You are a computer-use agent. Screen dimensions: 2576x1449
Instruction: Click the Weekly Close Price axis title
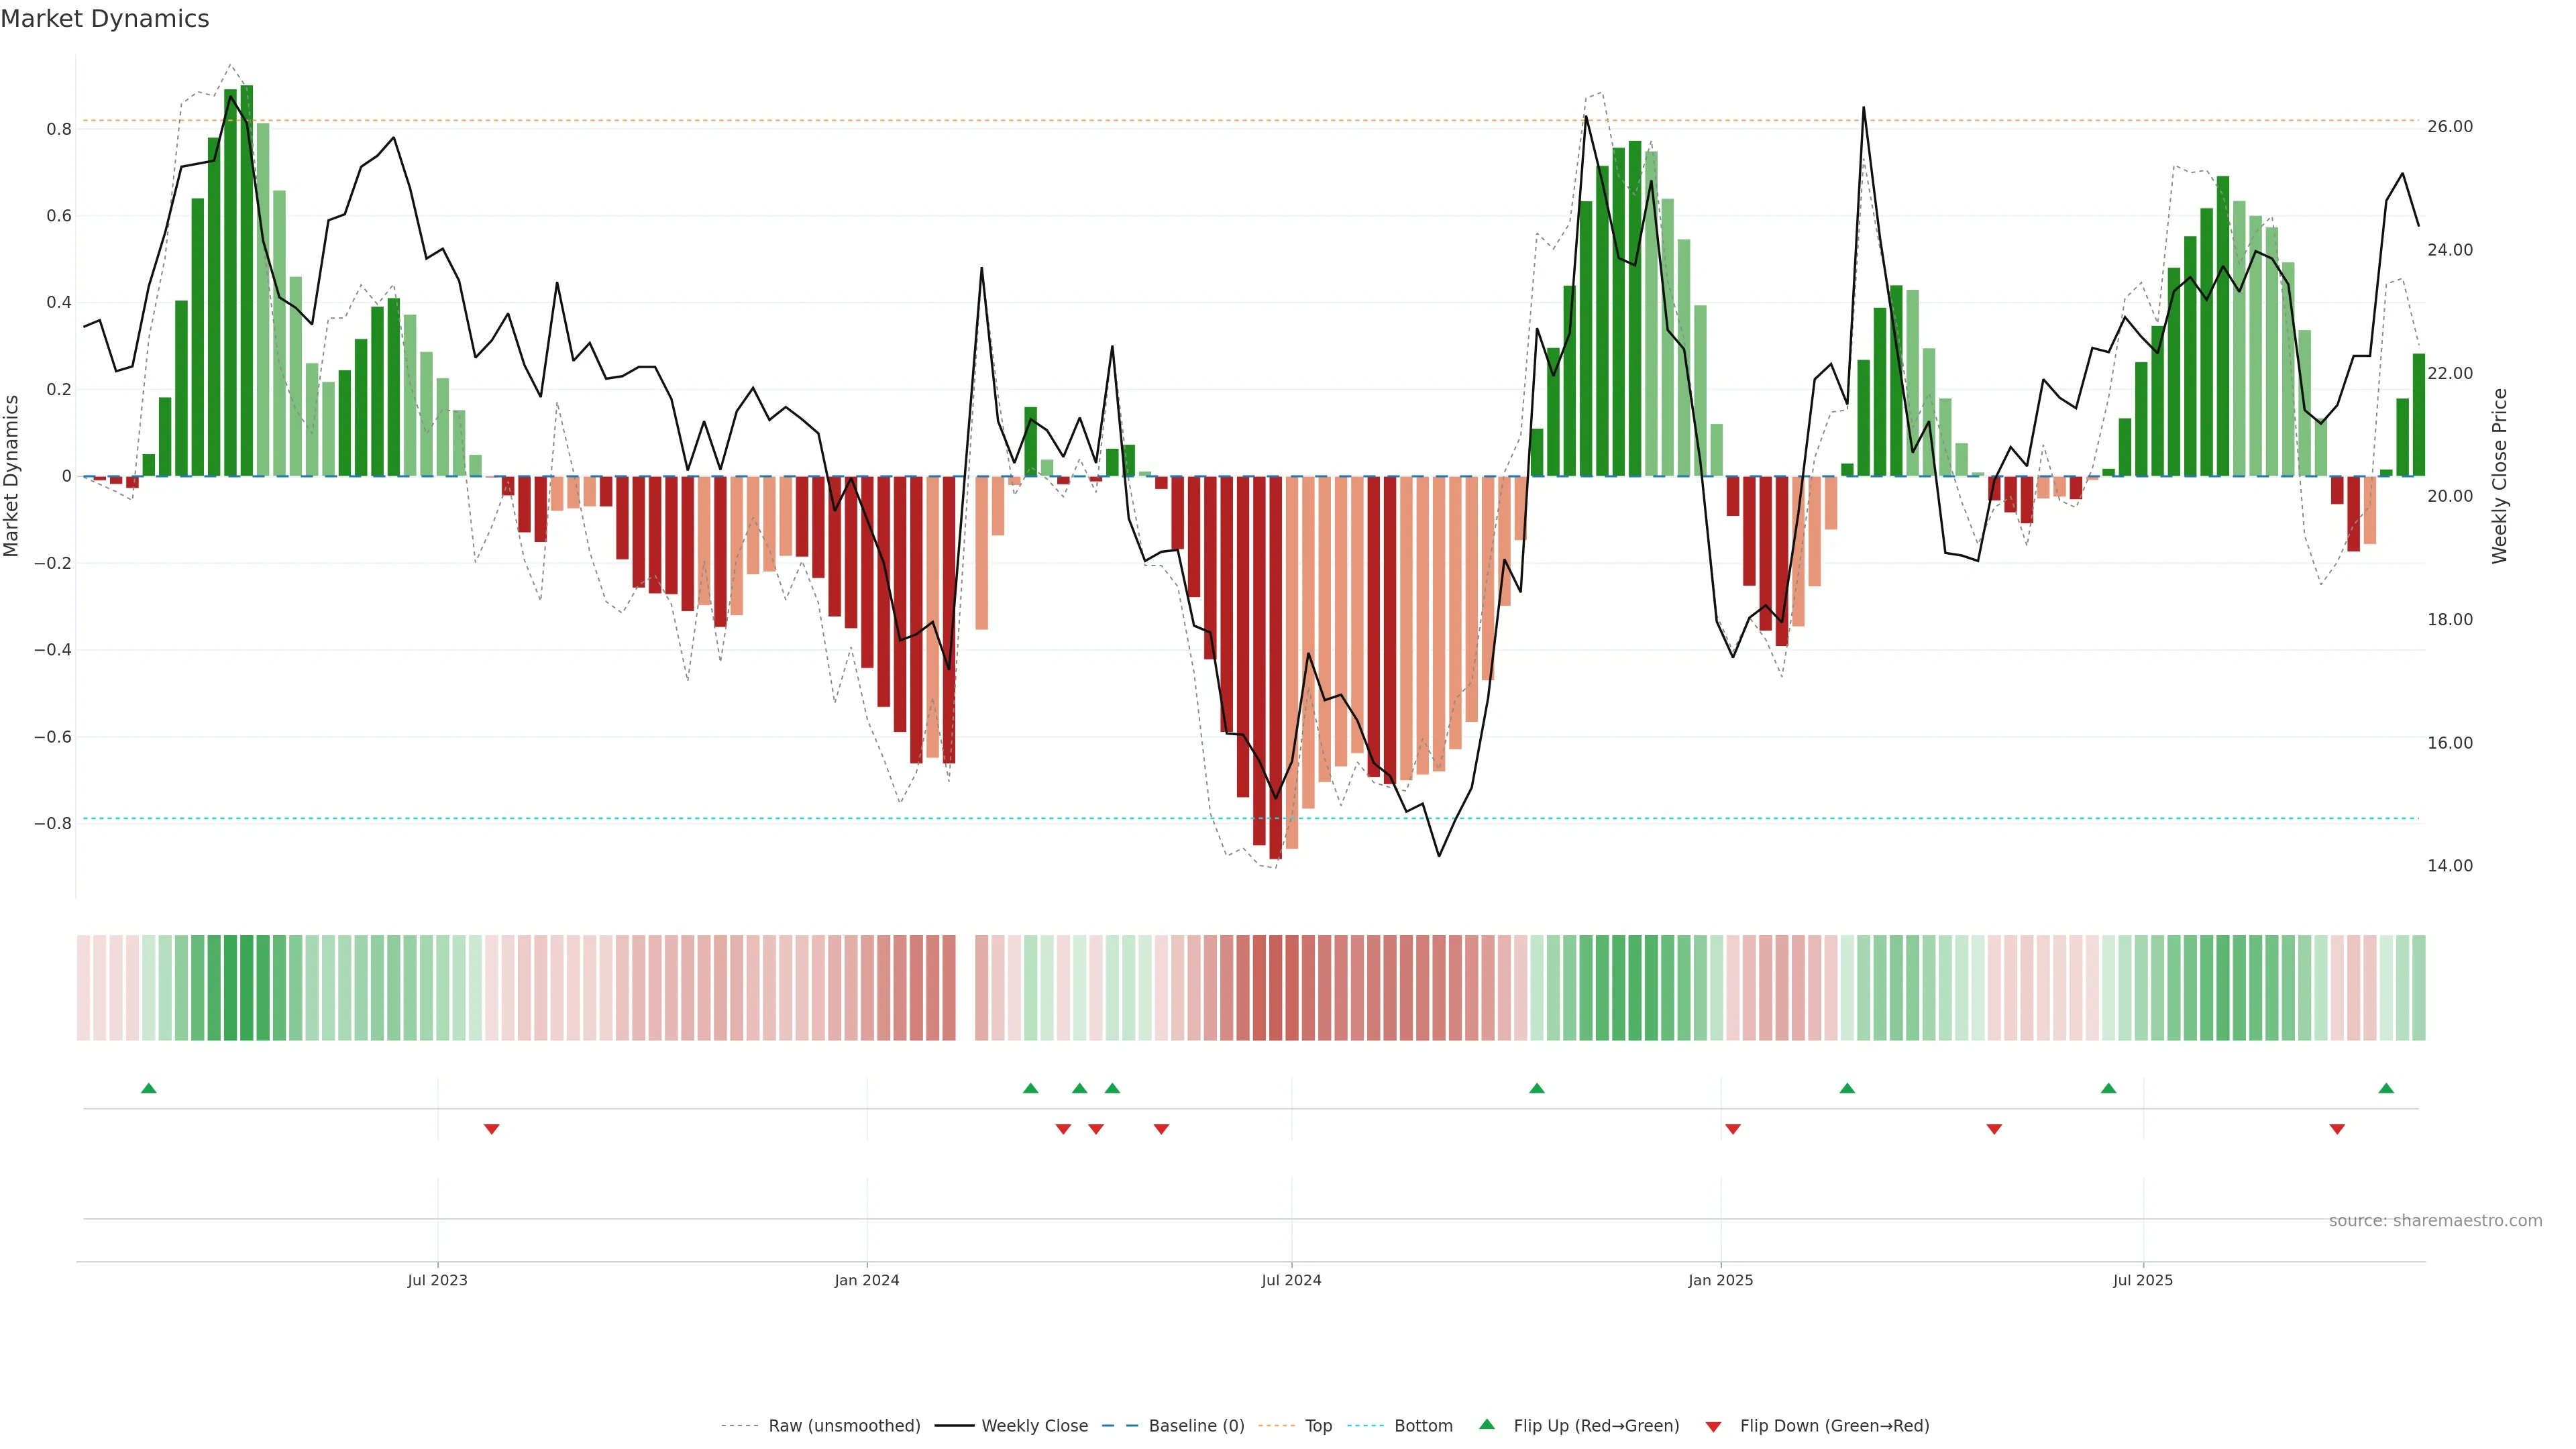[2499, 476]
